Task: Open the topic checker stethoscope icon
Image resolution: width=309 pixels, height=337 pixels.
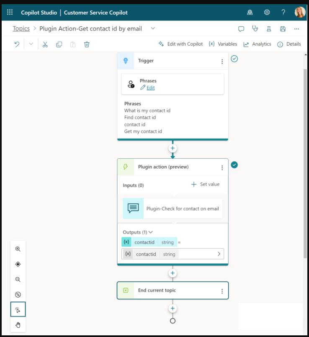Action: tap(255, 28)
